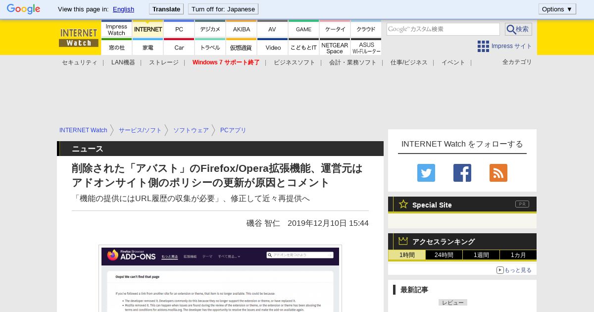This screenshot has width=594, height=312.
Task: Click the Translate button
Action: [x=166, y=9]
